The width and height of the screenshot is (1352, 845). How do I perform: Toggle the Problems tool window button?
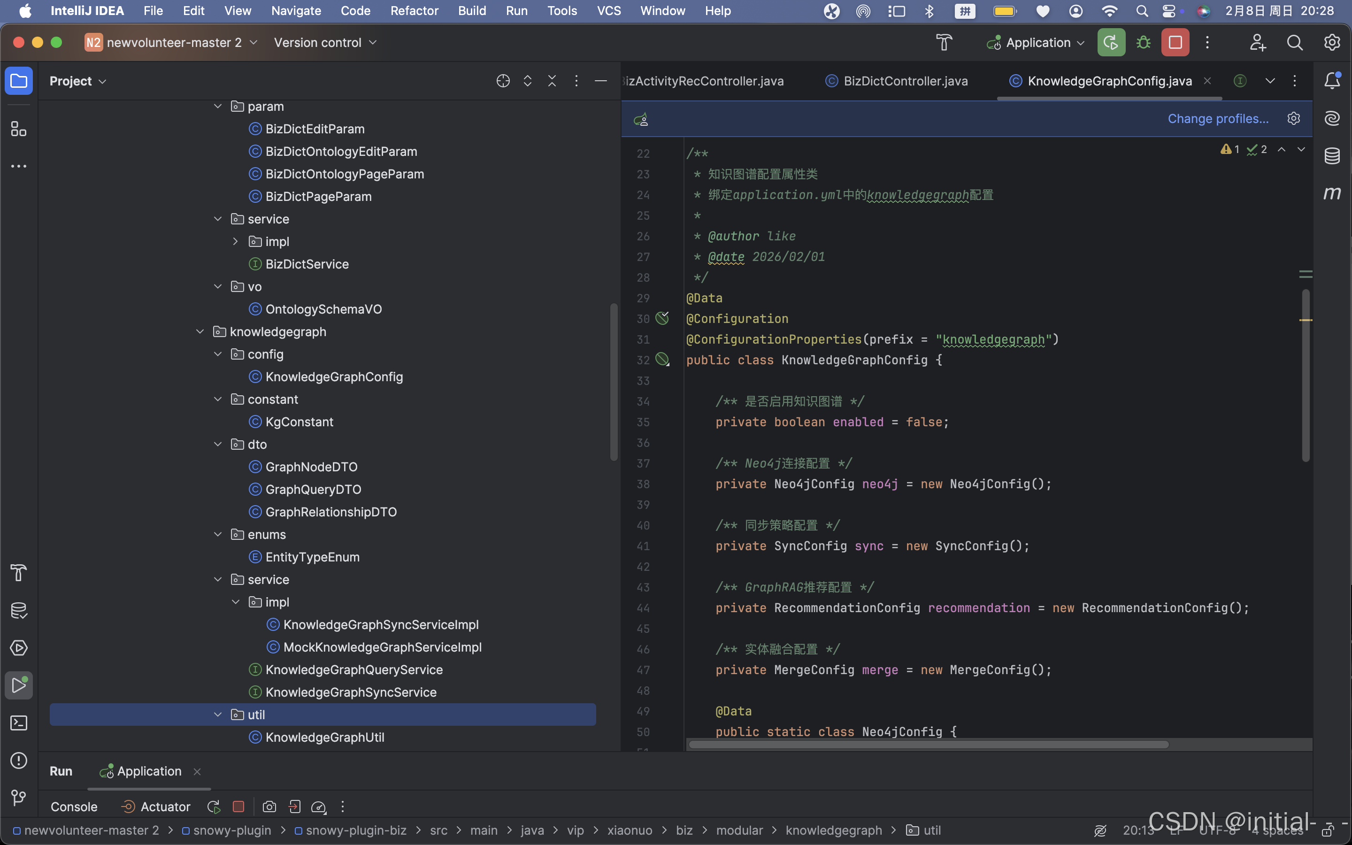point(18,760)
